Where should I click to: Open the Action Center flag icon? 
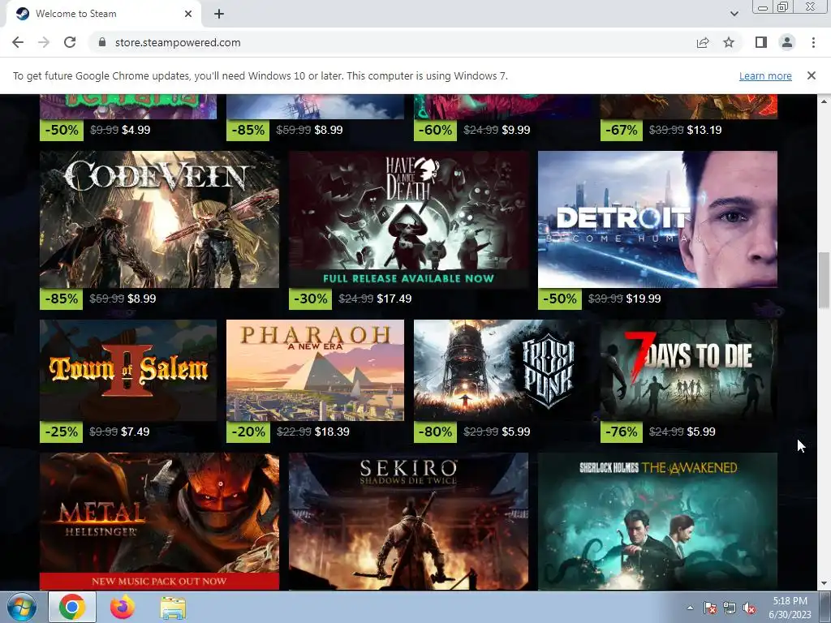point(709,608)
